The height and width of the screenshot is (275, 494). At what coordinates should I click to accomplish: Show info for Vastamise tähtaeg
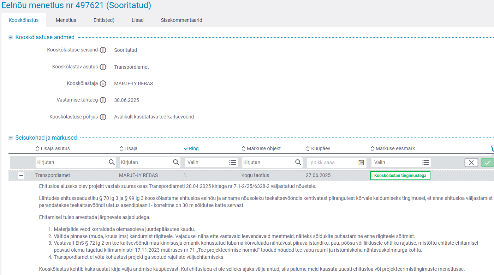[103, 100]
